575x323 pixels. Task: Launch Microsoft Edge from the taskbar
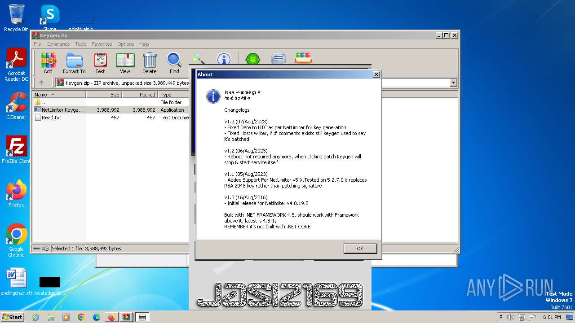pyautogui.click(x=97, y=317)
